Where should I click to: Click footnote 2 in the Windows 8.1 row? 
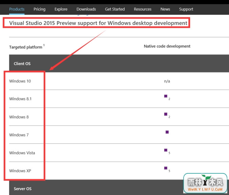(169, 99)
